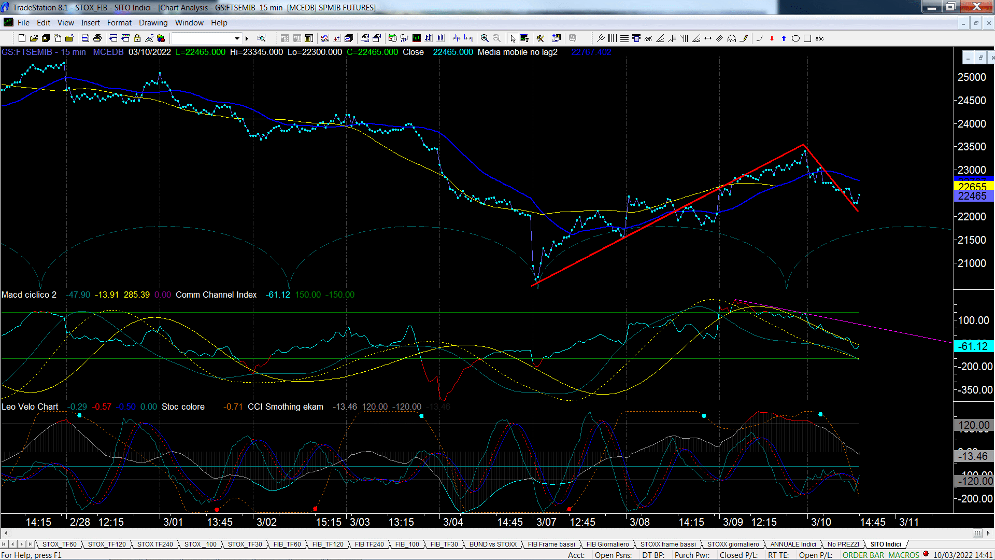Click the Zoom Out magnifier
995x560 pixels.
(x=496, y=38)
